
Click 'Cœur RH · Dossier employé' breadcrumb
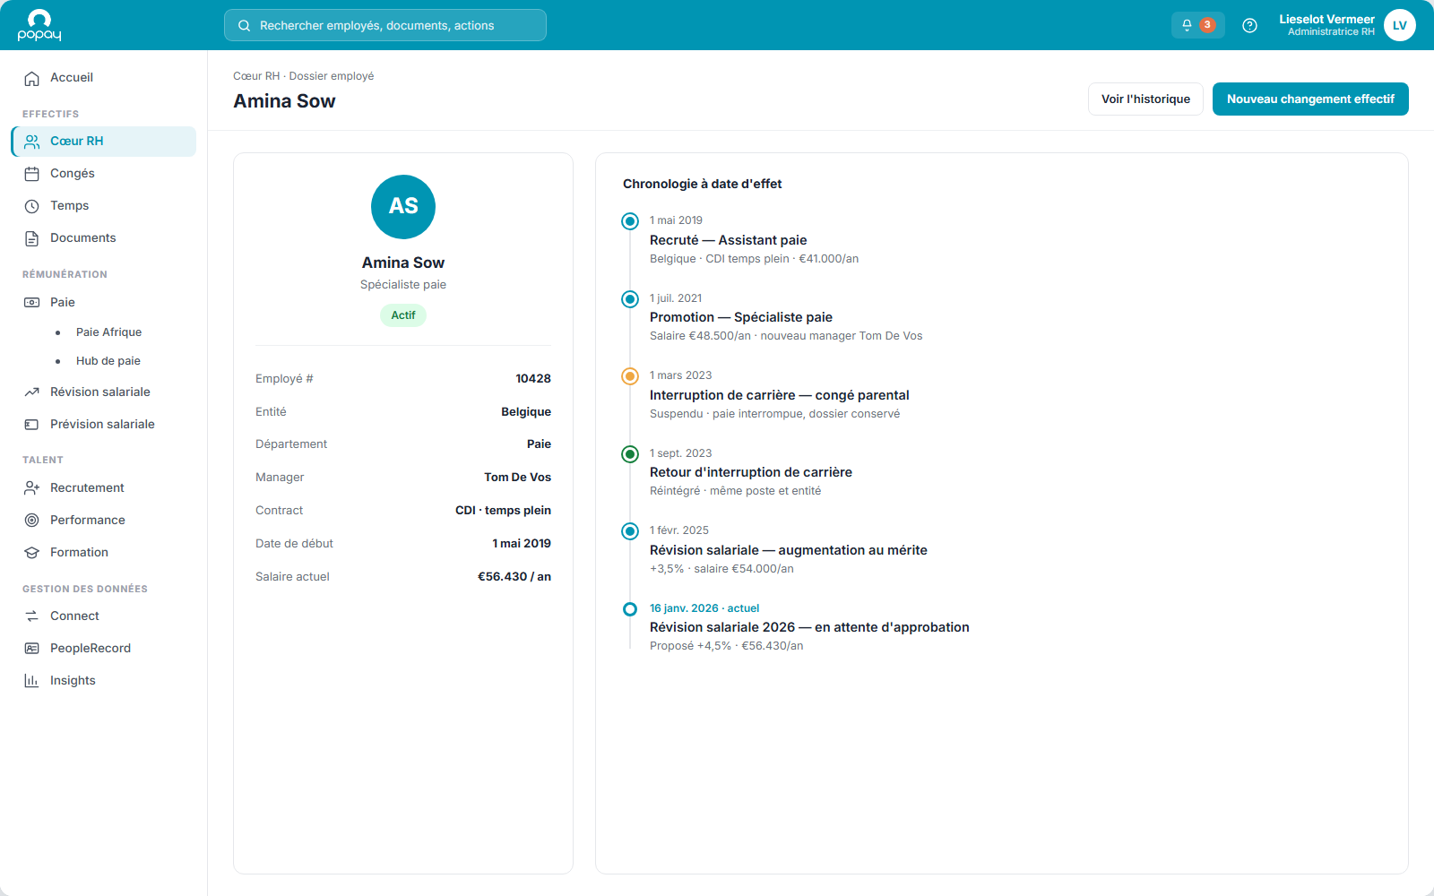[x=303, y=76]
